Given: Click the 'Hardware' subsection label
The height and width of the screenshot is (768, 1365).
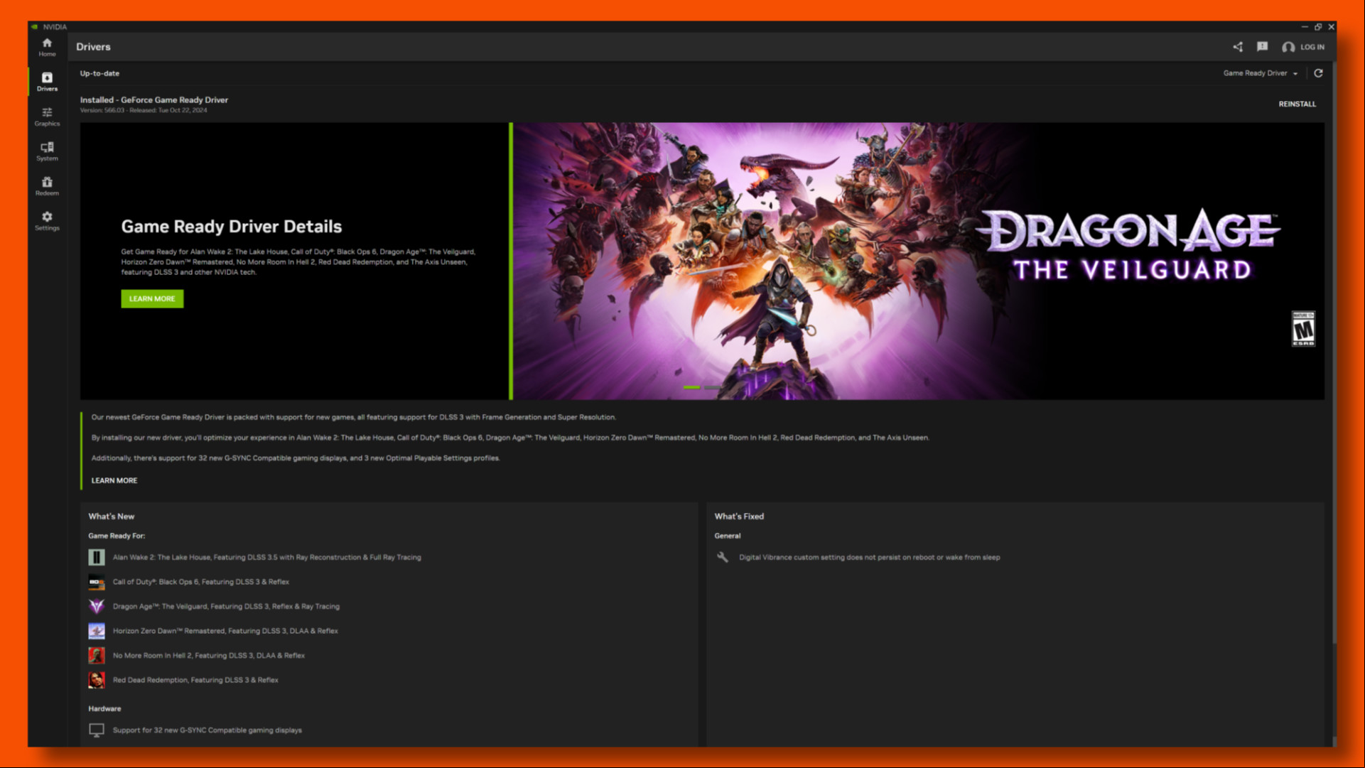Looking at the screenshot, I should [104, 708].
